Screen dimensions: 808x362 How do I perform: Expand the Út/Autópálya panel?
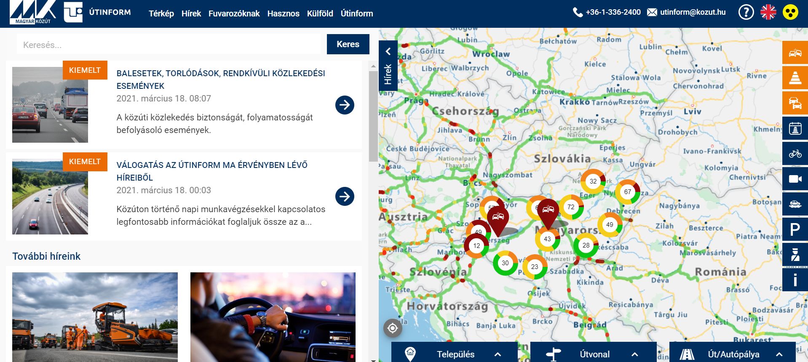(x=733, y=354)
